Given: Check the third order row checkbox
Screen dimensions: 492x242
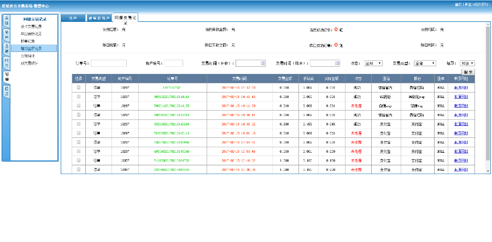Looking at the screenshot, I should click(x=78, y=105).
